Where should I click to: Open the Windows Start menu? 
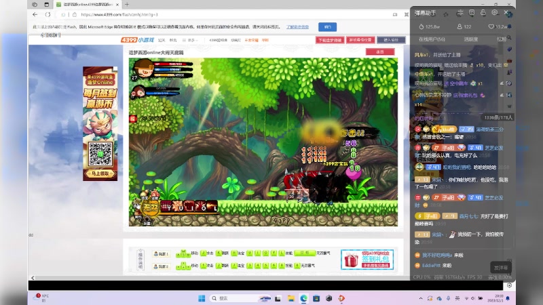click(202, 298)
